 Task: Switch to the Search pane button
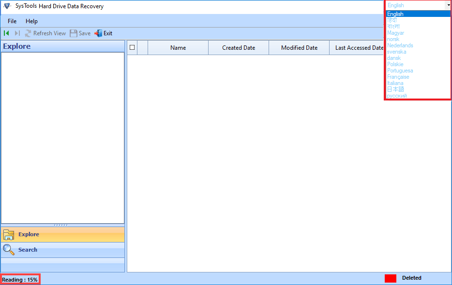pos(63,250)
